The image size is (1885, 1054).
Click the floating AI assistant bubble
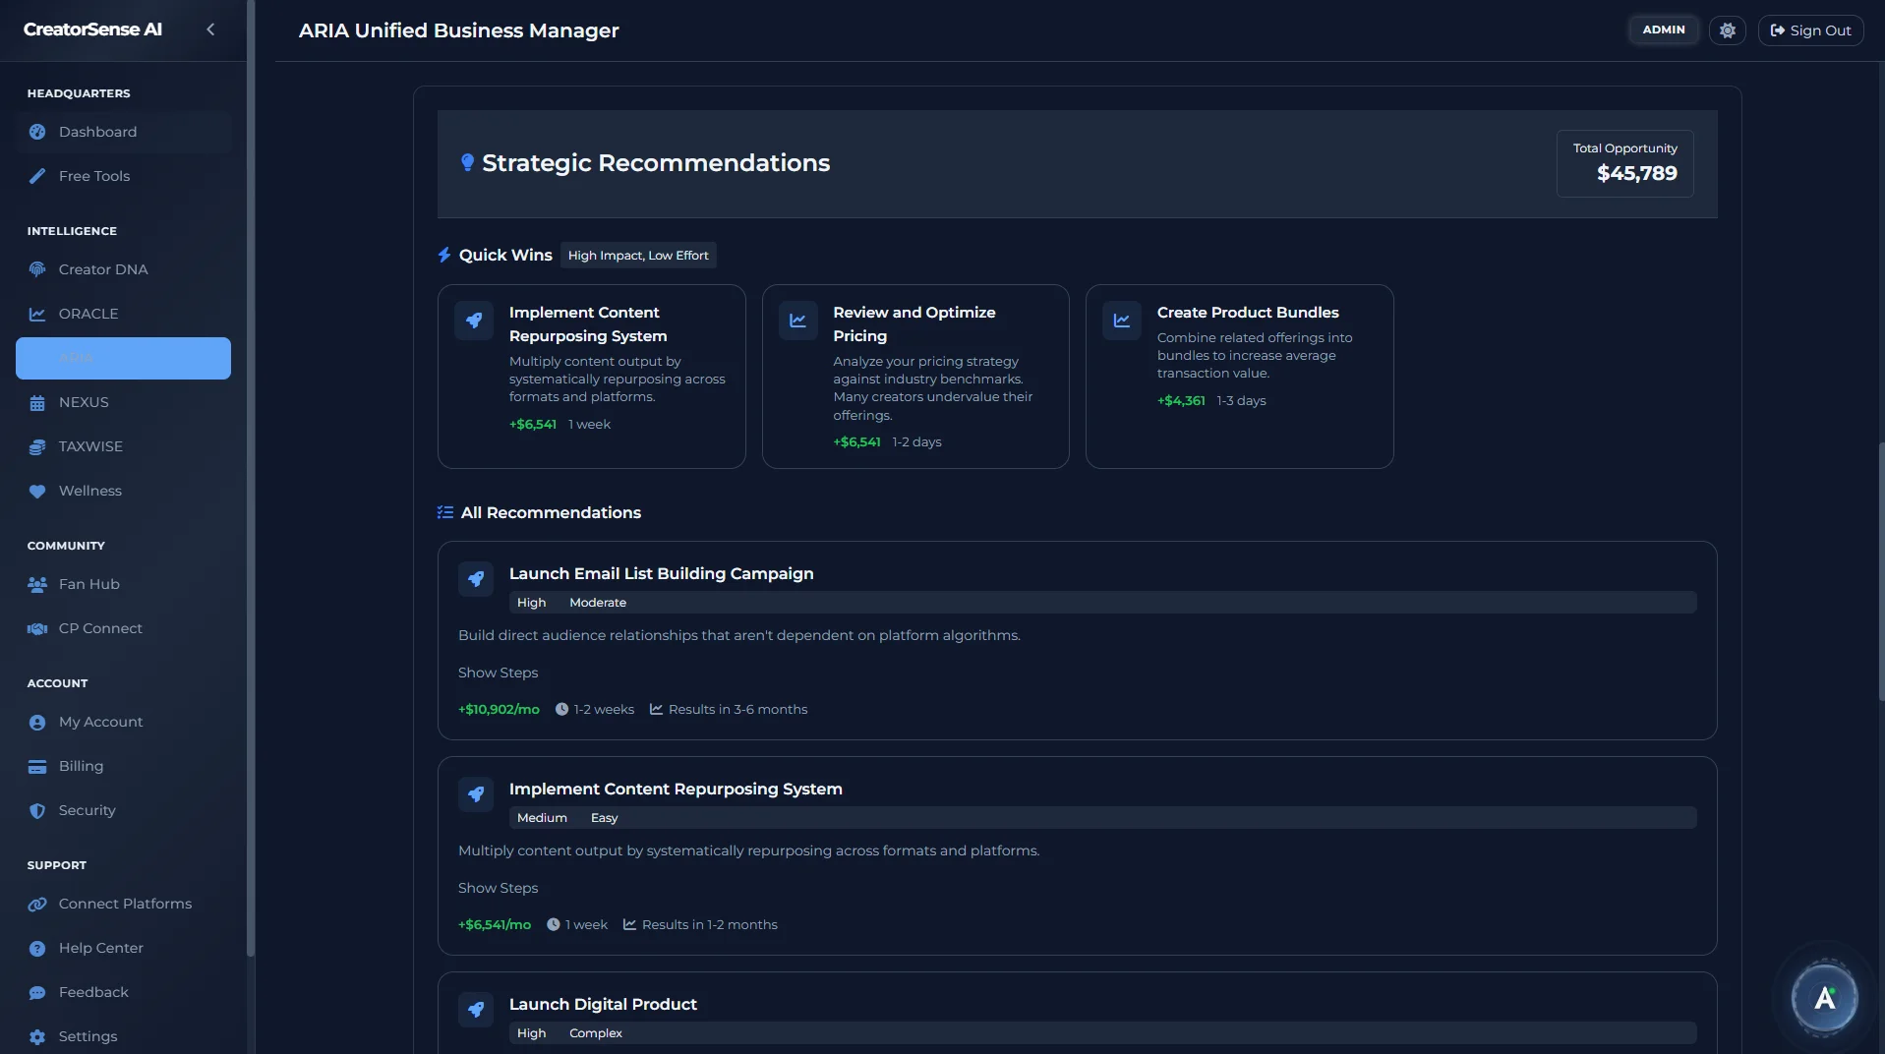(x=1824, y=998)
